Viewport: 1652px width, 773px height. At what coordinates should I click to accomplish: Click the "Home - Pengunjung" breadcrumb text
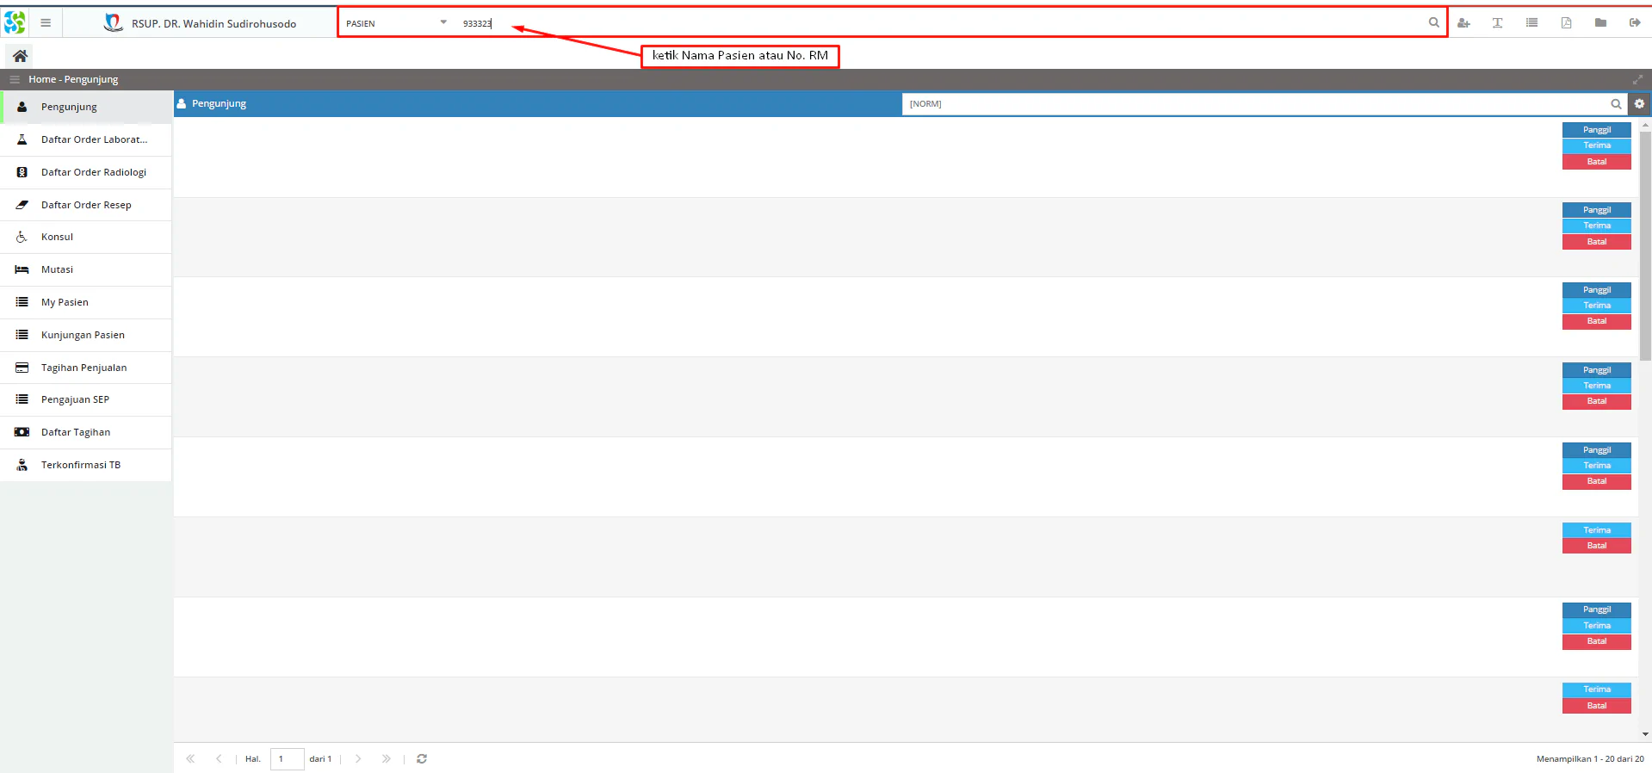[73, 79]
